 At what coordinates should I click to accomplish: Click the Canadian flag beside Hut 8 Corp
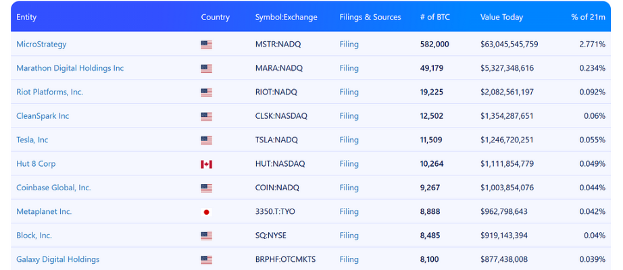coord(206,165)
